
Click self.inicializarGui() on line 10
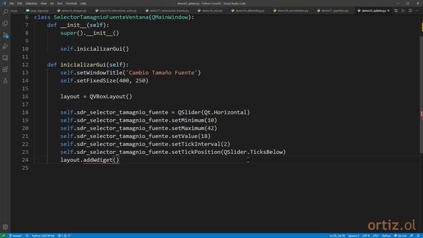tap(95, 49)
